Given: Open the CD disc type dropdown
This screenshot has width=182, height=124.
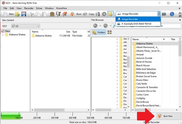Looking at the screenshot, I should point(26,26).
